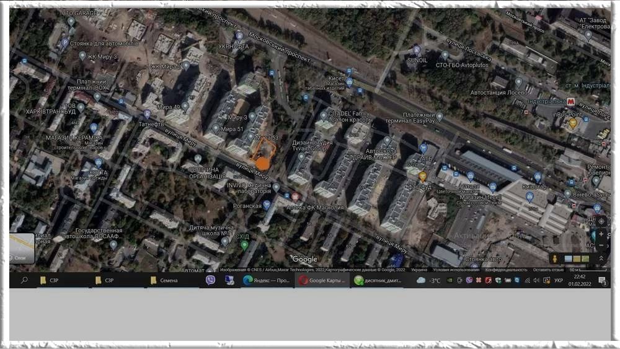Viewport: 620px width, 349px height.
Task: Select the Київстар store marker
Action: [538, 177]
